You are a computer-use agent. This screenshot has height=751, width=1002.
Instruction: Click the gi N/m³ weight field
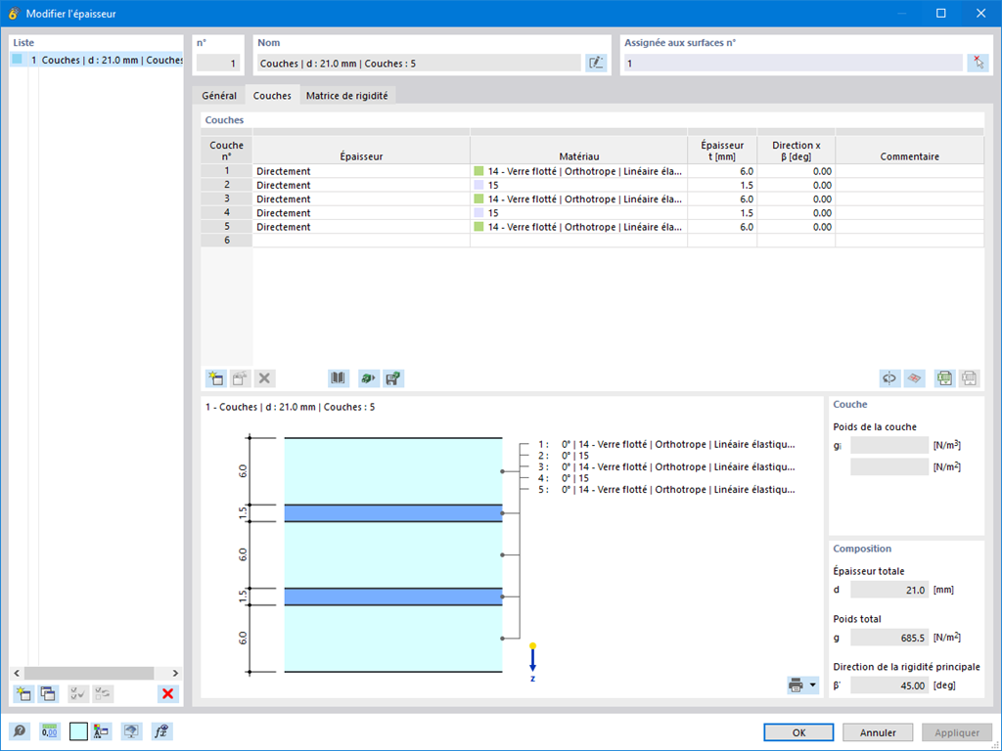(888, 445)
